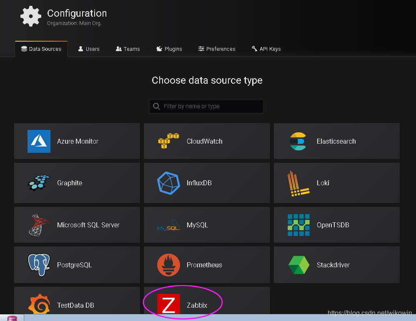Choose the CloudWatch label
The image size is (416, 321).
point(205,141)
